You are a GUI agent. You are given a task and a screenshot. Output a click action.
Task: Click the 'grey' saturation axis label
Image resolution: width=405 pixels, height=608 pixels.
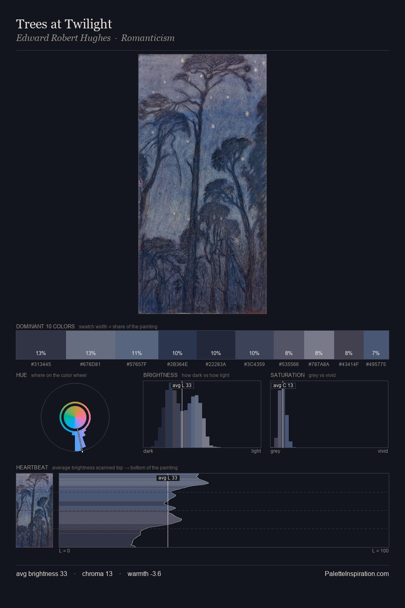pos(275,451)
